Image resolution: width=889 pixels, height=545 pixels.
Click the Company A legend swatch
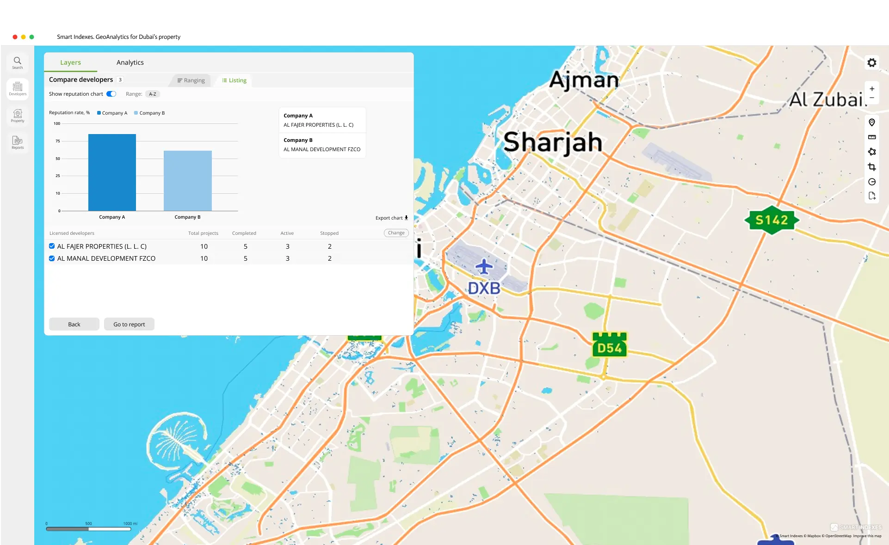[99, 113]
